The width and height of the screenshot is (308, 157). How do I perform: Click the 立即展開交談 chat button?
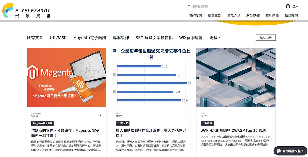(290, 151)
